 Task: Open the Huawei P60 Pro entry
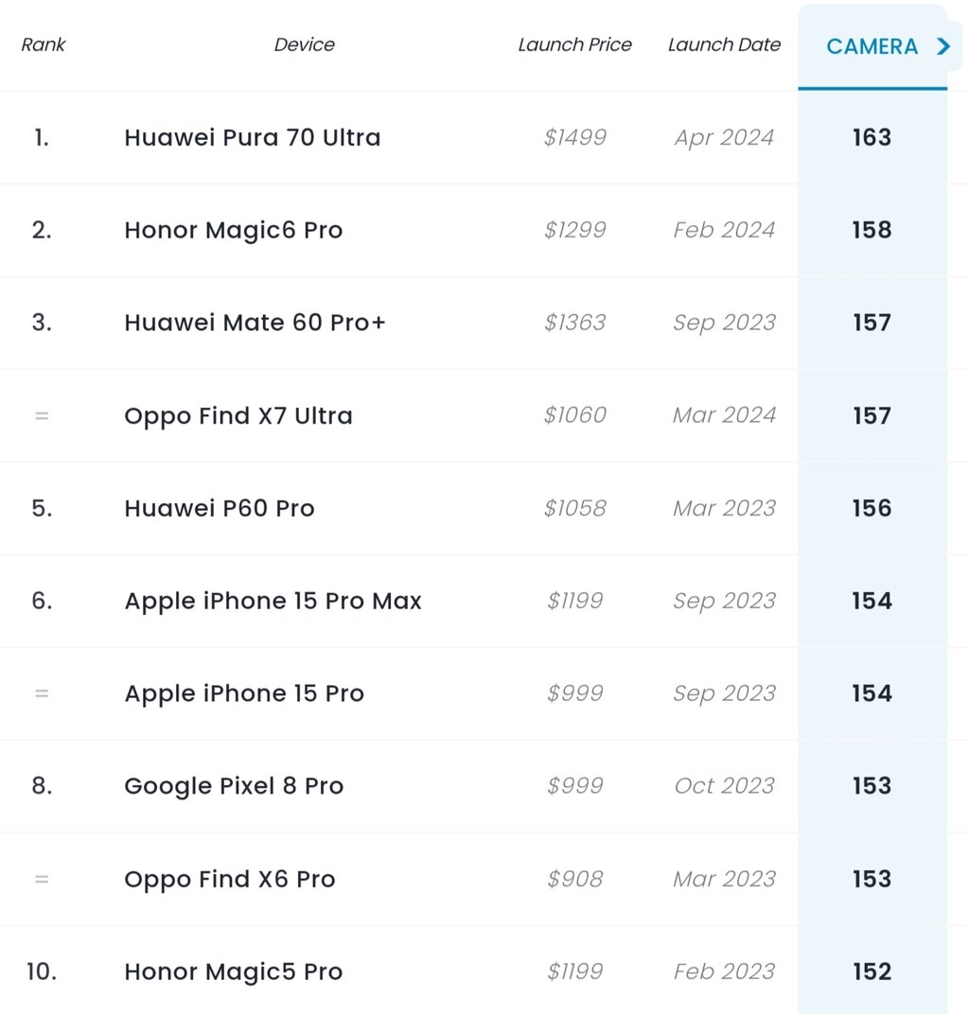(x=220, y=508)
